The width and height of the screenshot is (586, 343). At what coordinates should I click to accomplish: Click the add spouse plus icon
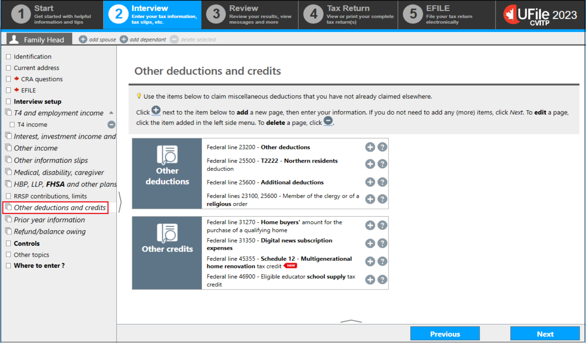pos(83,39)
